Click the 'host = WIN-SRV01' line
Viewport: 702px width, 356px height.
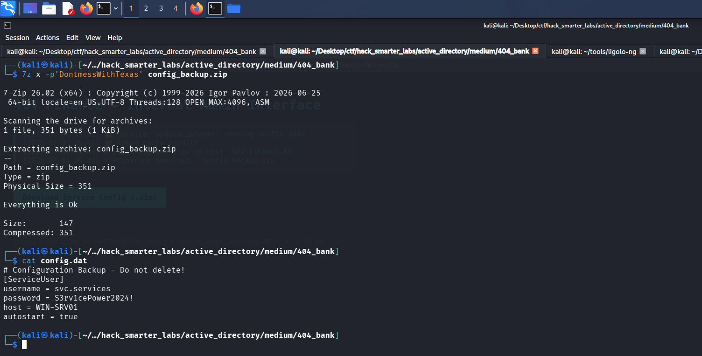click(x=41, y=308)
